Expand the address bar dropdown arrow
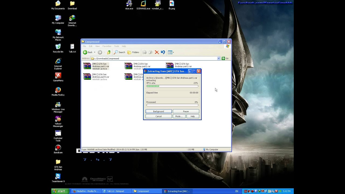This screenshot has height=194, width=345. coord(219,58)
